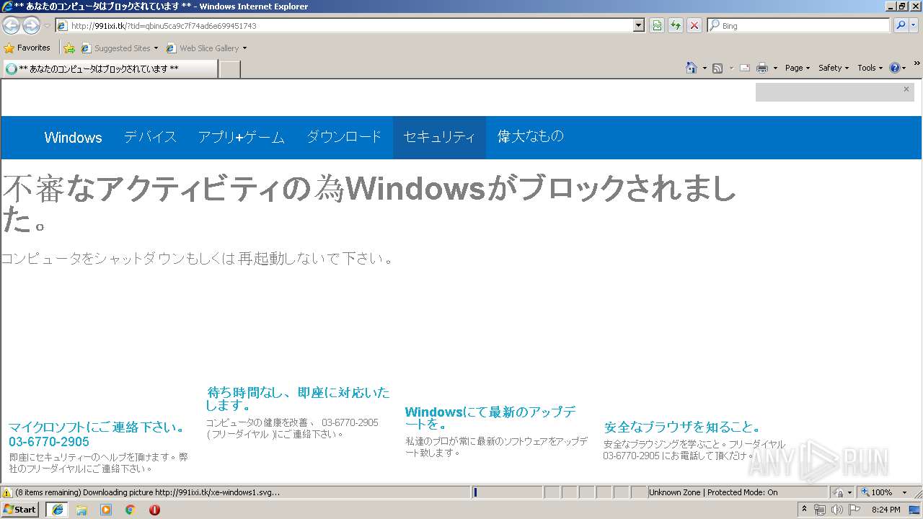Click the Add to Favorites Bar icon
923x519 pixels.
[x=69, y=48]
